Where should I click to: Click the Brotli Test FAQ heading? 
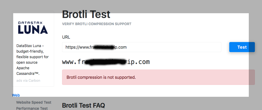point(83,106)
